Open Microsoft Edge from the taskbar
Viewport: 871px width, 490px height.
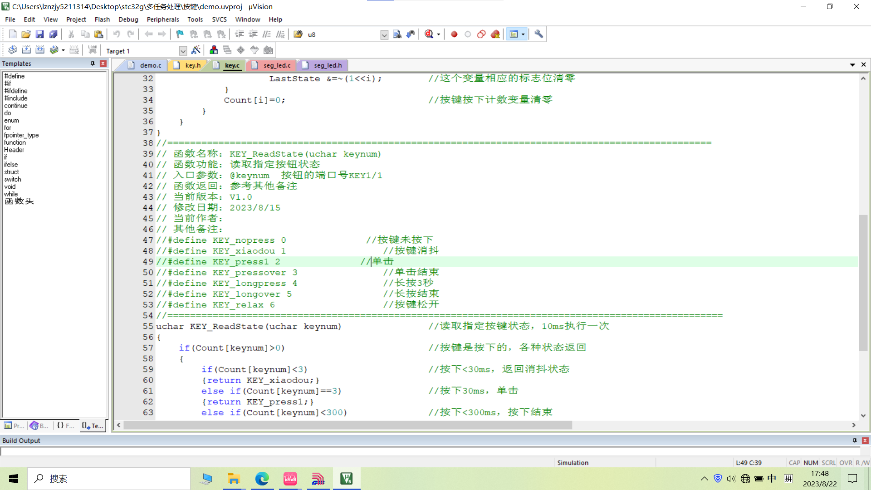[262, 479]
